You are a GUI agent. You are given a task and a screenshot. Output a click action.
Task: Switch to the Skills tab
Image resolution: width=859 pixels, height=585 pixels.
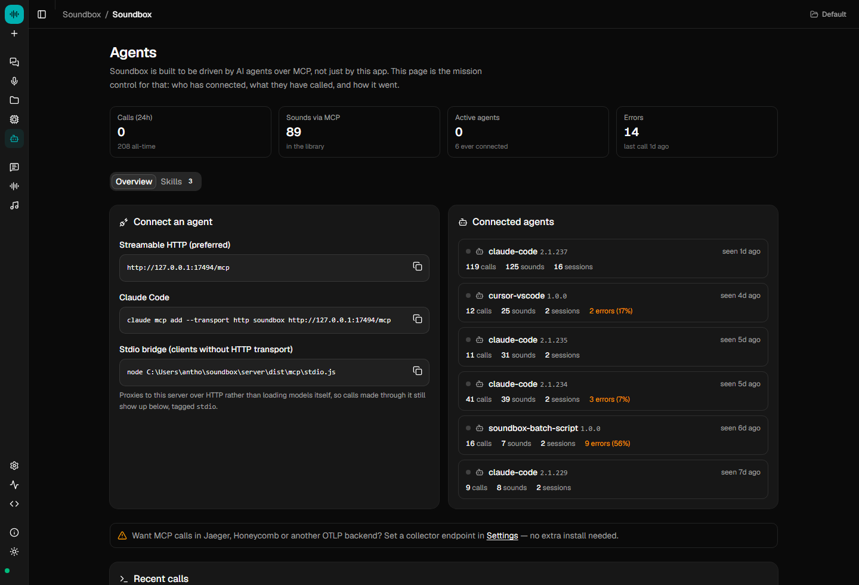[x=177, y=181]
